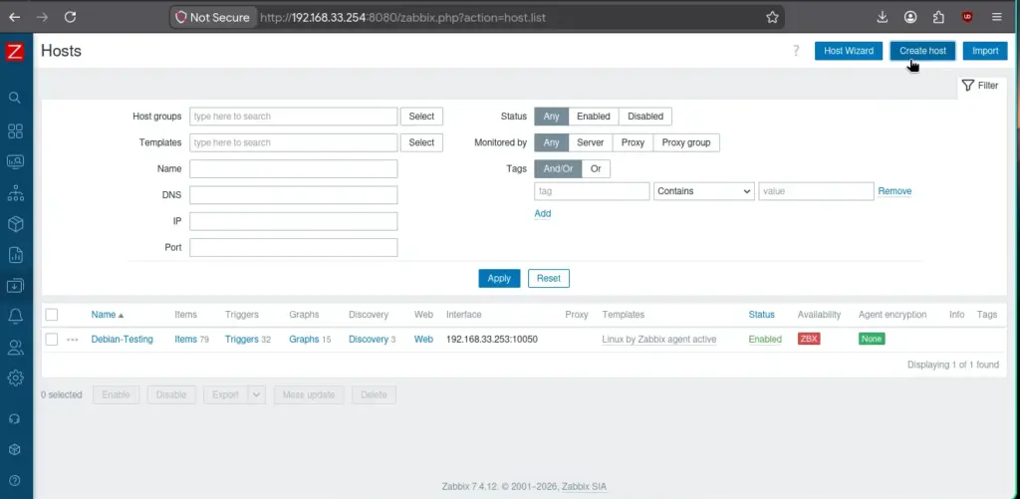Open Items for Debian-Testing
Screen dimensions: 1020x499
[x=185, y=340]
